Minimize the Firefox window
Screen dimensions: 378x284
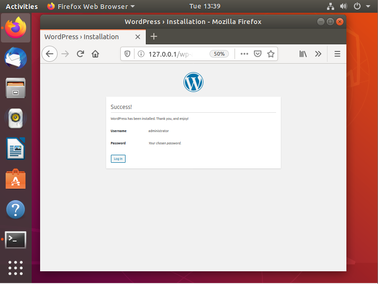pyautogui.click(x=320, y=22)
